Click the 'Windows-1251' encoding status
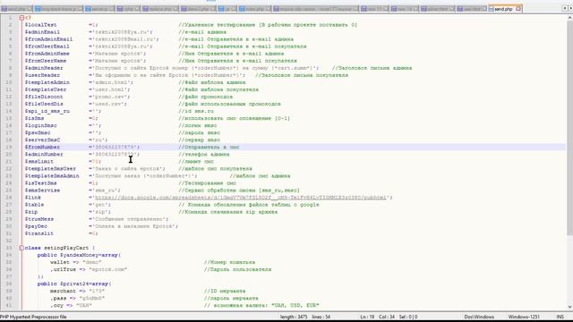The width and height of the screenshot is (573, 322). 524,317
